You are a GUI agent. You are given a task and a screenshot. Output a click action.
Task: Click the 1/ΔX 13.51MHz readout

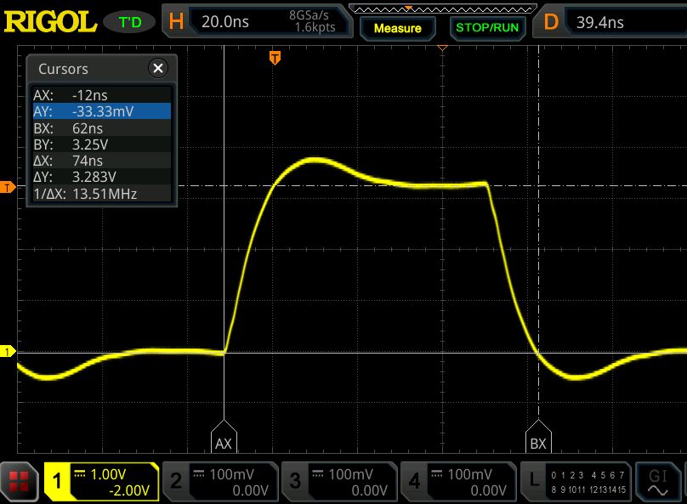tap(102, 194)
